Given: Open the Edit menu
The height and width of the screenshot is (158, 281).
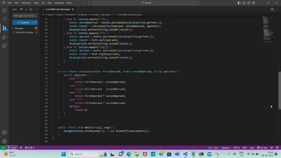Looking at the screenshot, I should click(x=16, y=3).
